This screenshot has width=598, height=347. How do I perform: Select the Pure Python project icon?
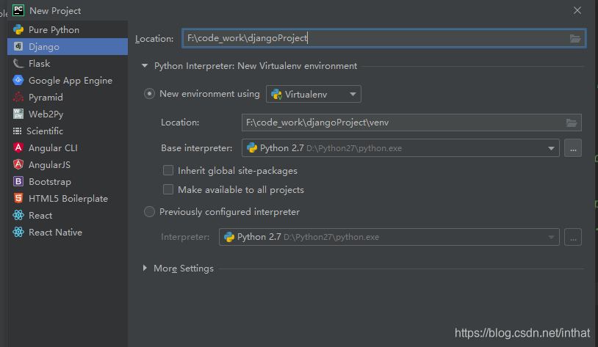pos(18,29)
